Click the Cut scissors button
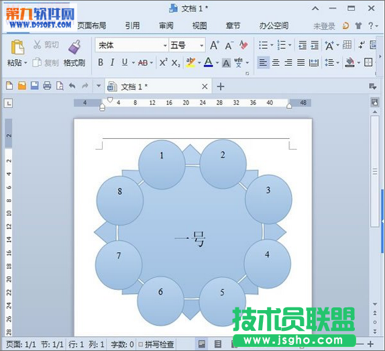This screenshot has width=385, height=351. [46, 44]
